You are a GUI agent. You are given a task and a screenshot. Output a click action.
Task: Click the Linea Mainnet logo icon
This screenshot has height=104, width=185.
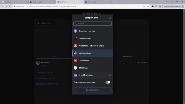[75, 38]
